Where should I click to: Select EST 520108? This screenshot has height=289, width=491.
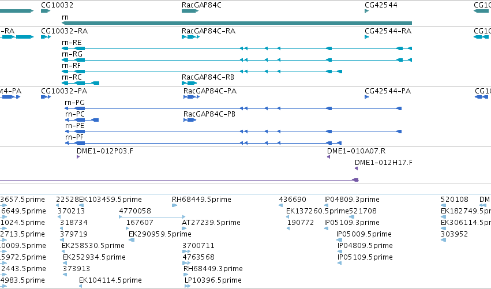455,200
